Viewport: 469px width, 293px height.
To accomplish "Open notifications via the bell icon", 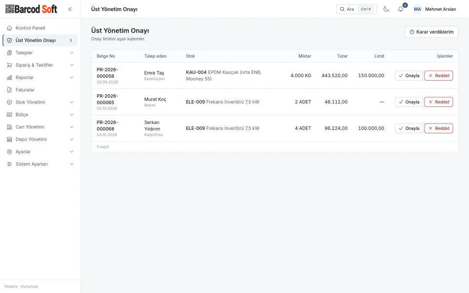I will click(401, 9).
